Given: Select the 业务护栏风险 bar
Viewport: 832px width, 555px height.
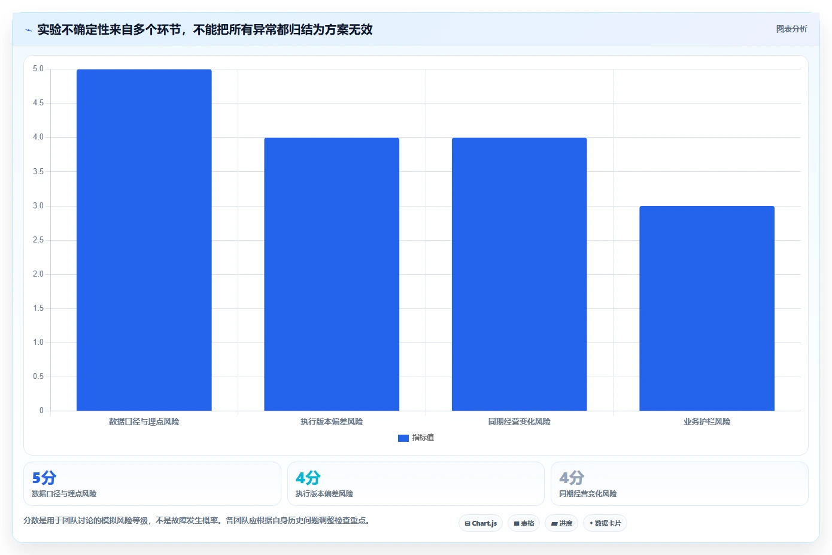Looking at the screenshot, I should [x=707, y=308].
